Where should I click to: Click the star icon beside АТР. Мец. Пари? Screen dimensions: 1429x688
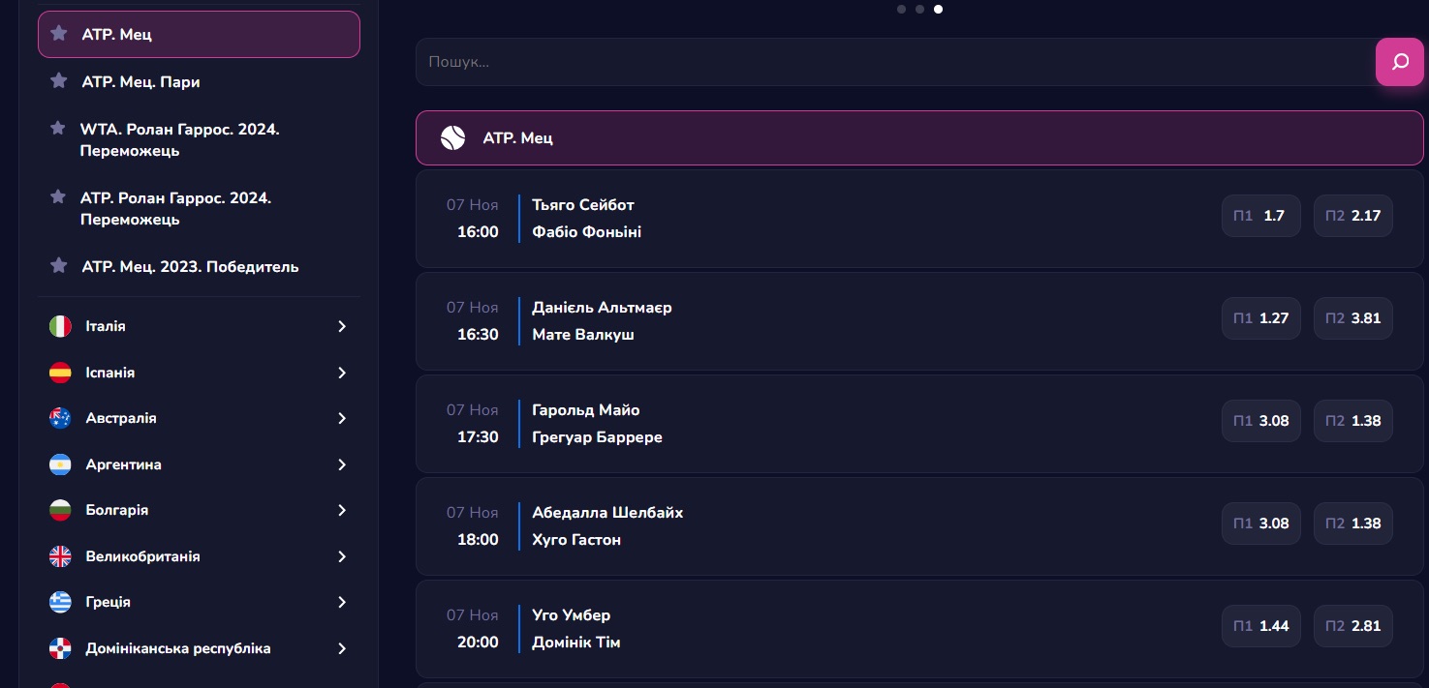(59, 81)
